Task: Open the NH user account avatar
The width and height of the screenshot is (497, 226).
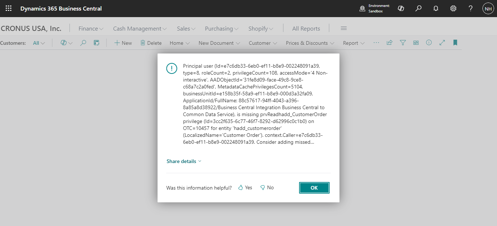Action: click(x=488, y=8)
